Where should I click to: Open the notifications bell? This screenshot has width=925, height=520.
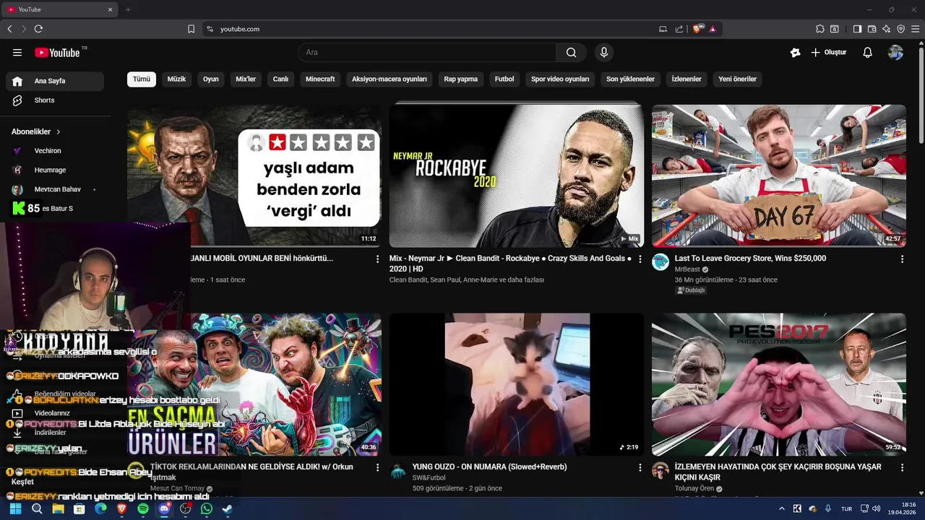point(867,53)
